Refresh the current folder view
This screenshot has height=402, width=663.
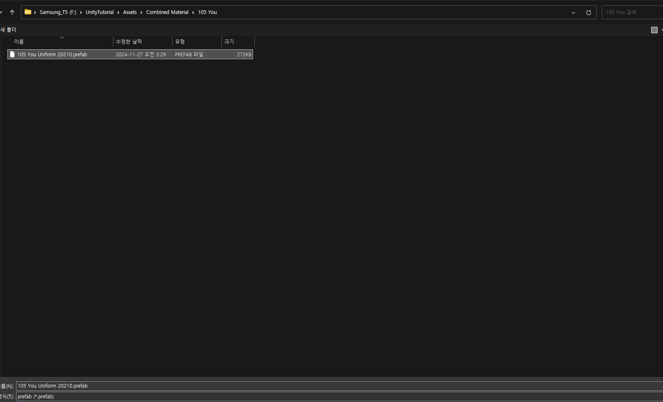588,12
